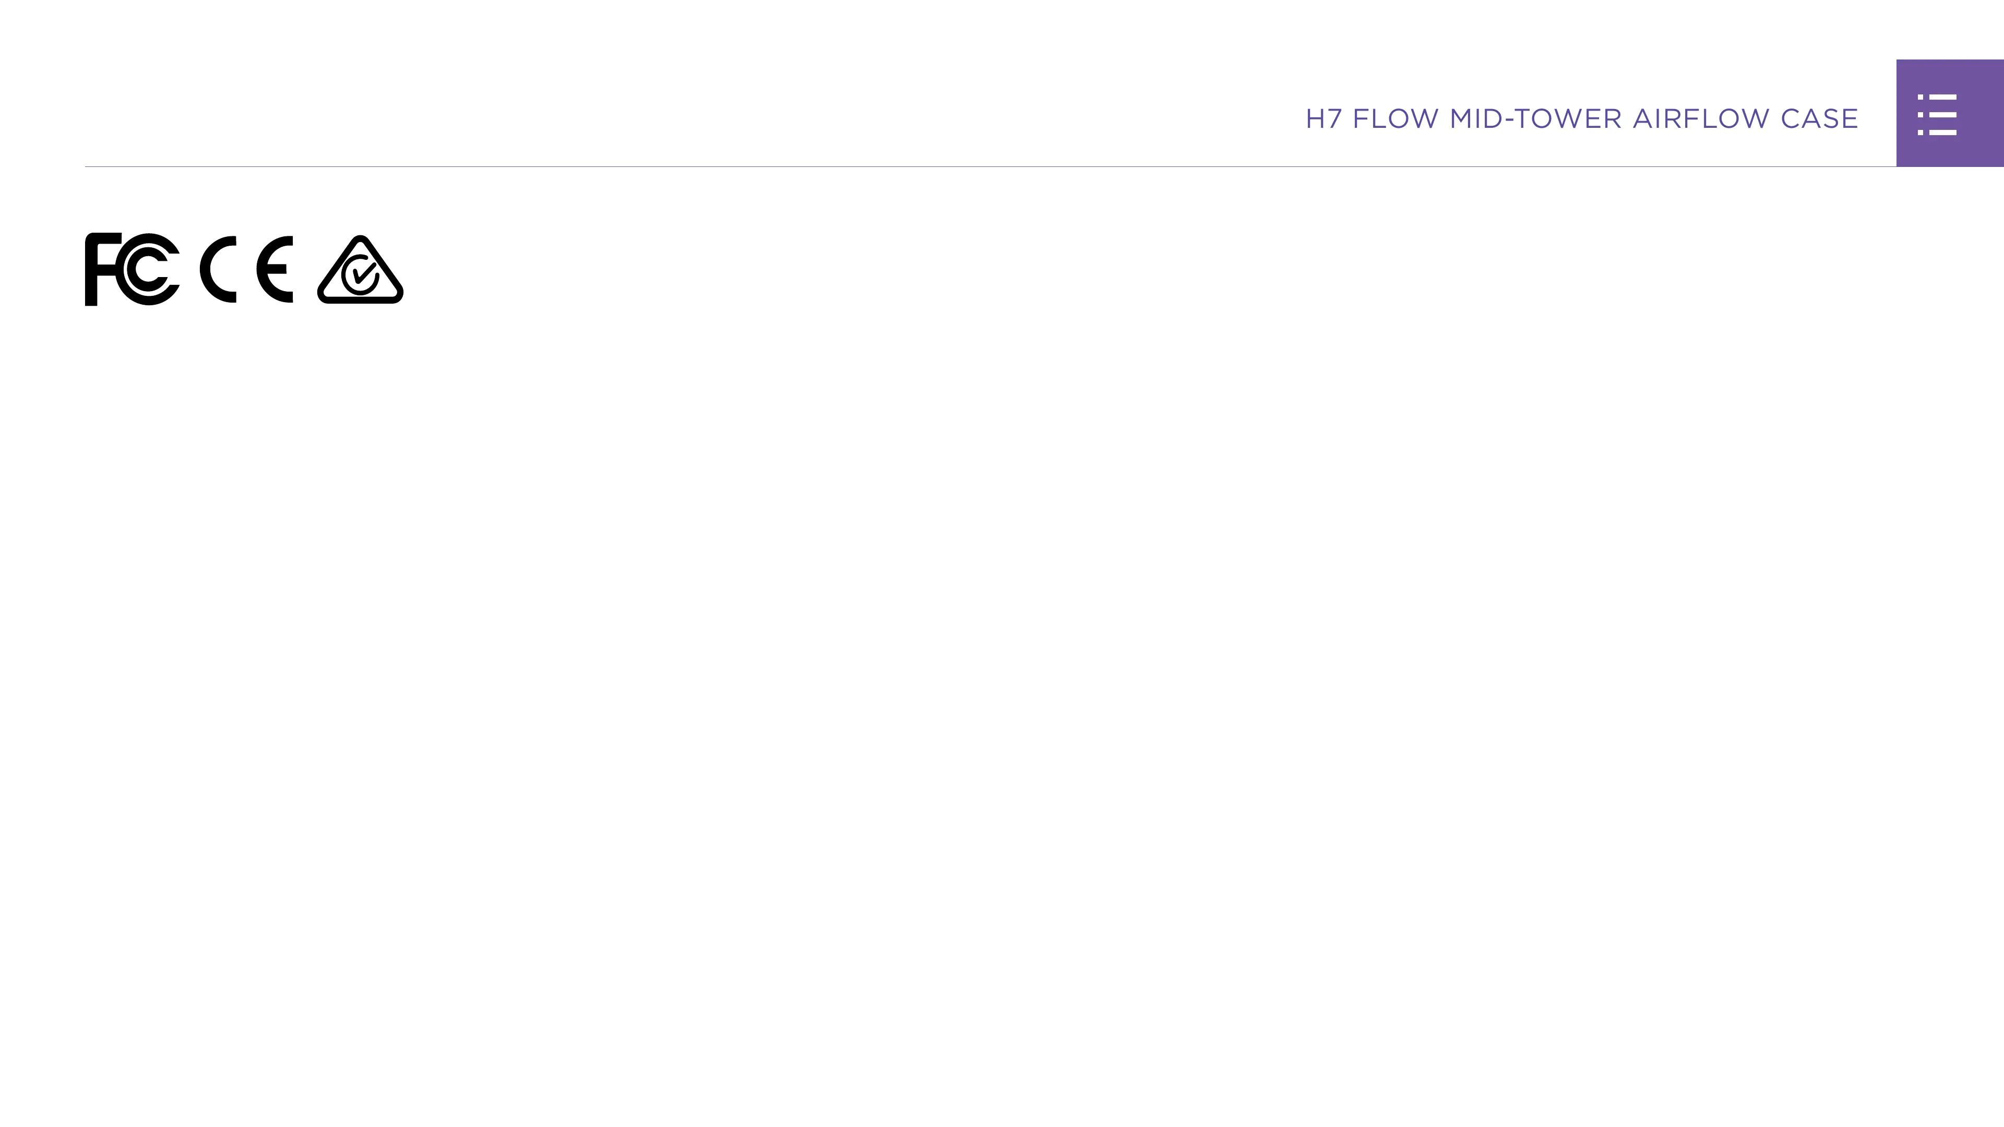Click the H7 FLOW MID-TOWER AIRFLOW CASE title
The width and height of the screenshot is (2004, 1127).
1582,119
